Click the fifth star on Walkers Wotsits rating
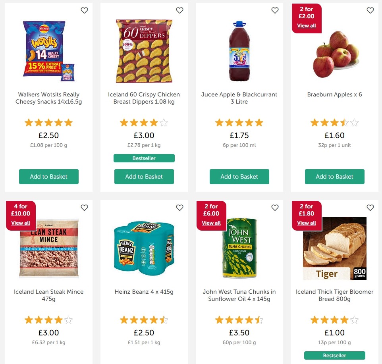 click(68, 123)
